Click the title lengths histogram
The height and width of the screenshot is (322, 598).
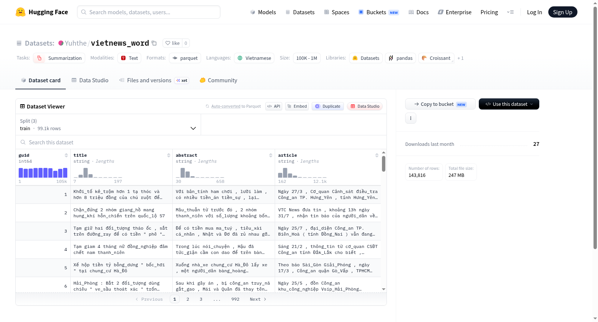[x=98, y=172]
